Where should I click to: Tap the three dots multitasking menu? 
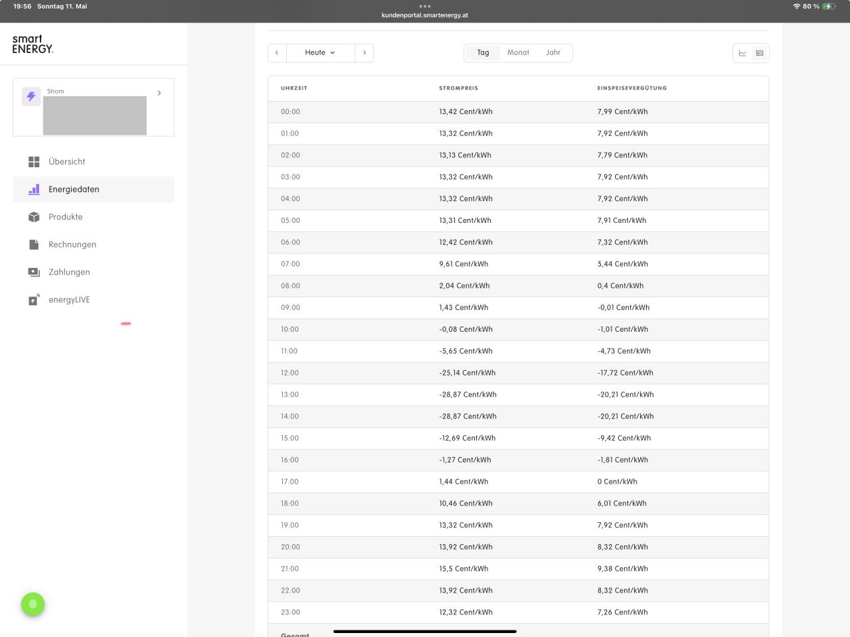pos(425,6)
